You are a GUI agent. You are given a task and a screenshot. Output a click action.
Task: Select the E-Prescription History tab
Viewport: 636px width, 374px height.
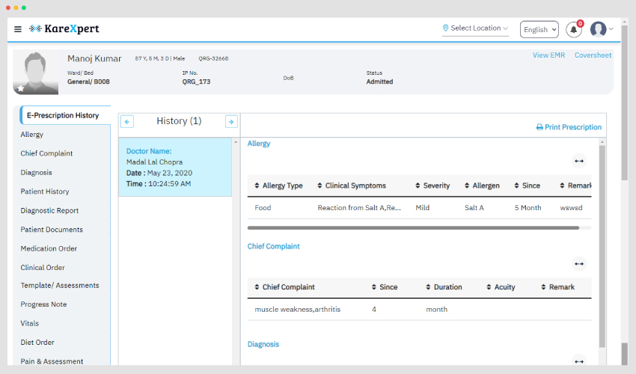[65, 115]
